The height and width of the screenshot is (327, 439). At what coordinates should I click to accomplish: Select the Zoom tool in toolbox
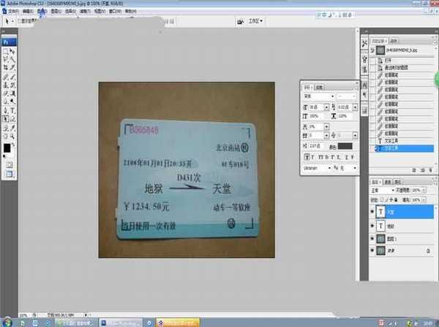tap(12, 136)
